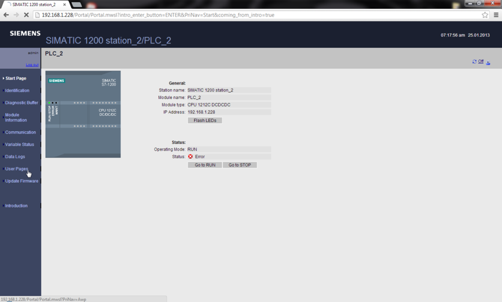Toggle automatic refresh Off link

pos(481,61)
